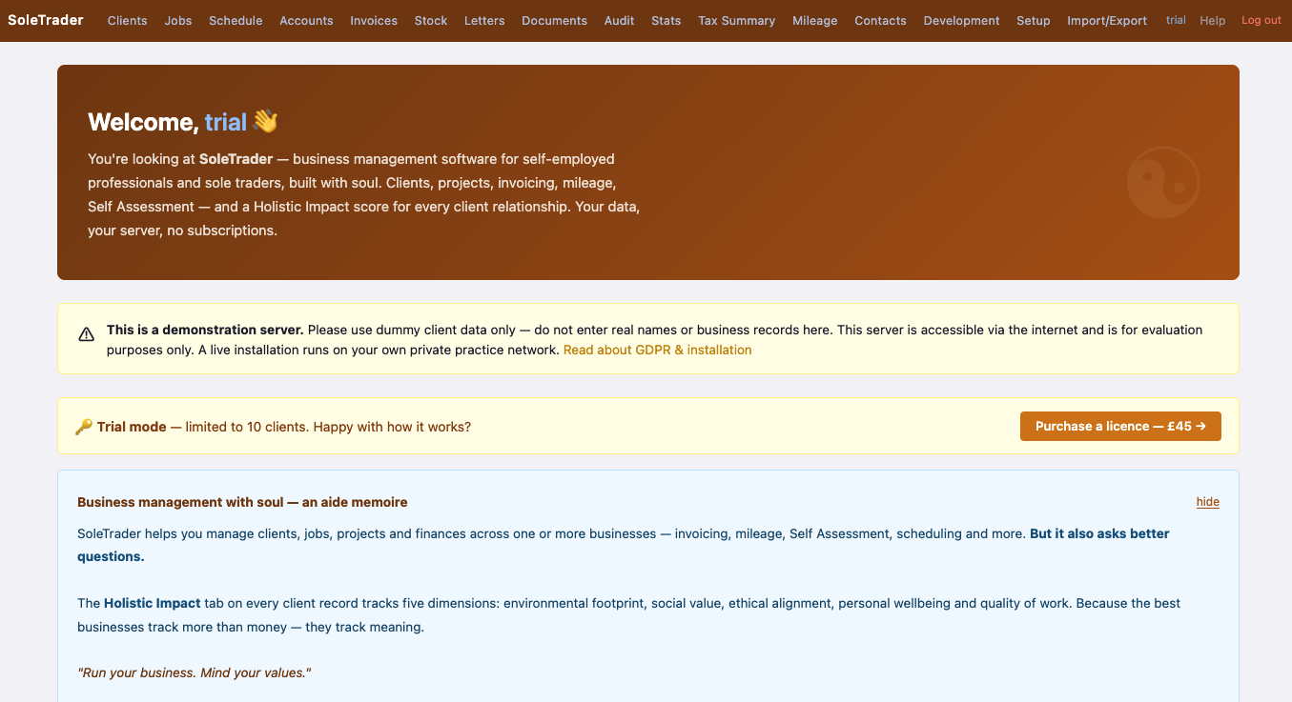This screenshot has height=702, width=1292.
Task: Open the Audit page
Action: click(620, 20)
